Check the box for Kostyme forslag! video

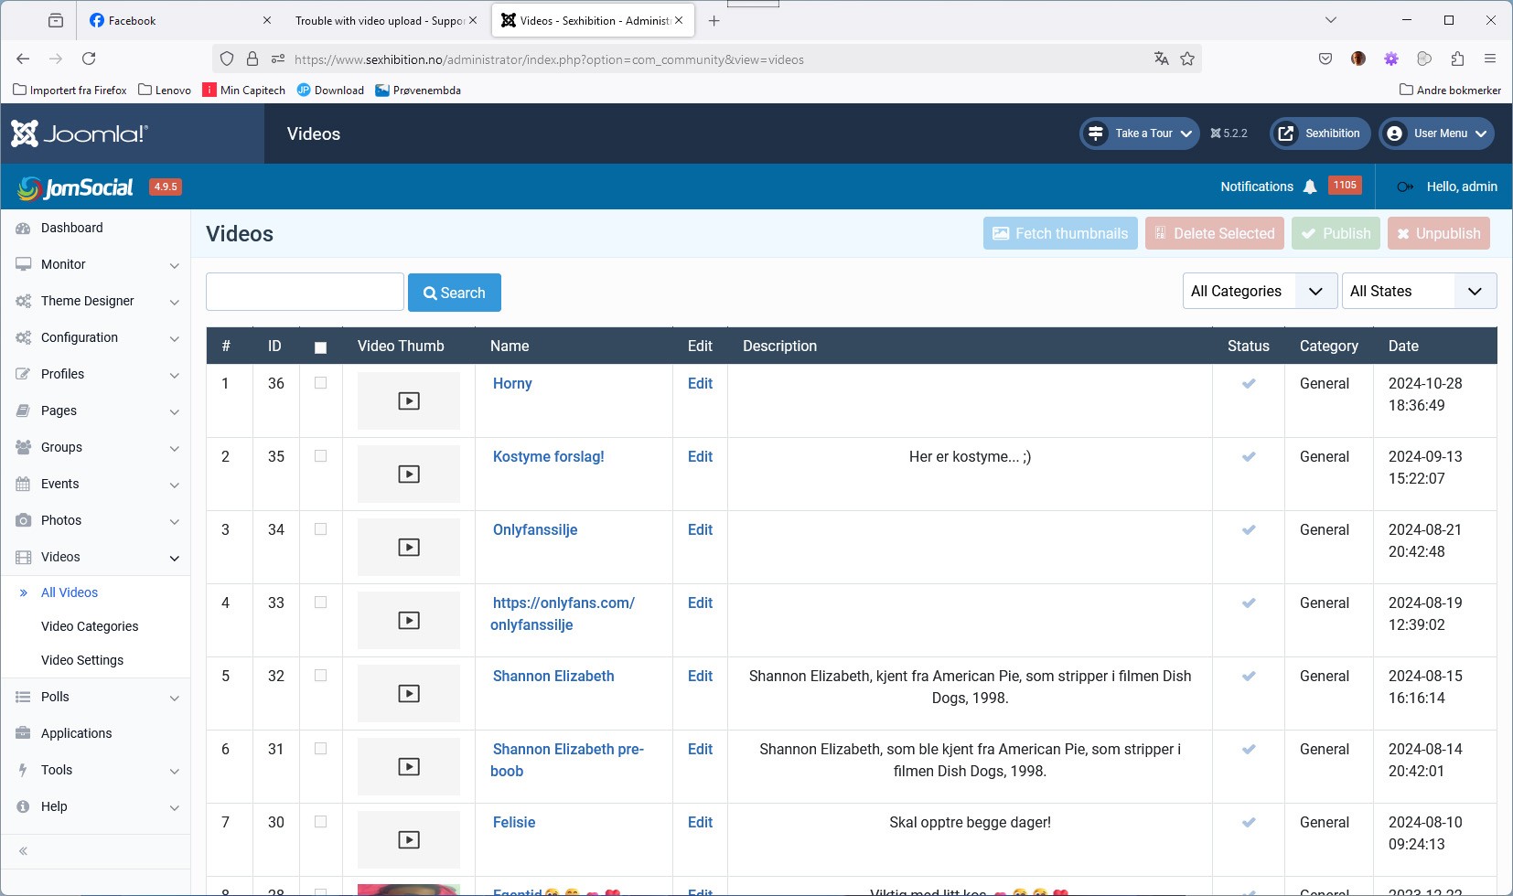pyautogui.click(x=320, y=456)
